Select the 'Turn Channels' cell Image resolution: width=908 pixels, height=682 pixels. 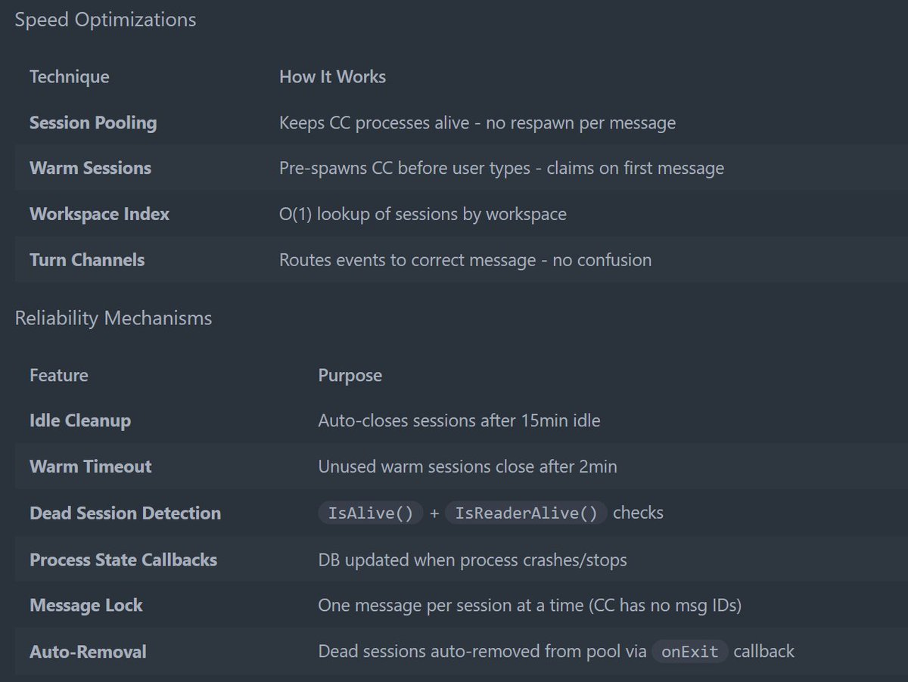coord(87,260)
